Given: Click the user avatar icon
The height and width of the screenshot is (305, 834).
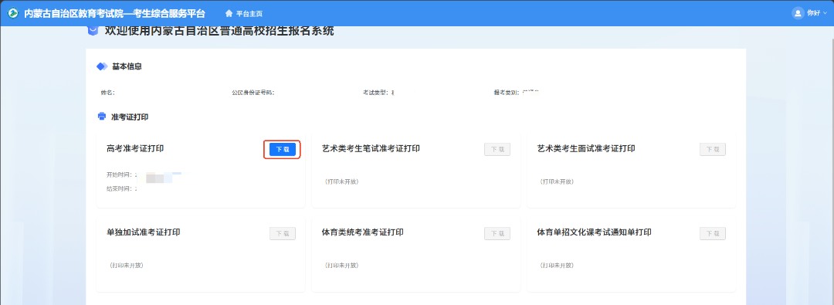Looking at the screenshot, I should click(798, 13).
